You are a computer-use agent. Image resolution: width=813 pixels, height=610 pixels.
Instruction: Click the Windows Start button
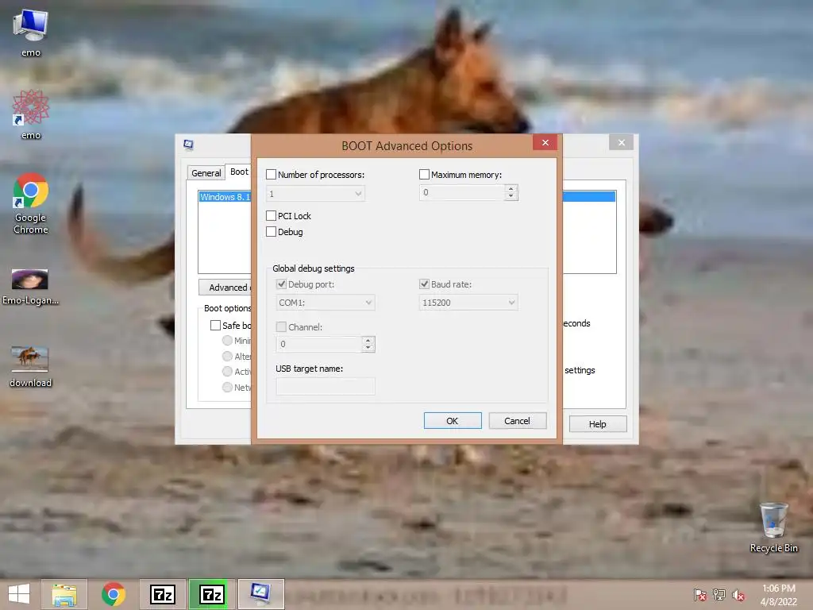coord(19,594)
